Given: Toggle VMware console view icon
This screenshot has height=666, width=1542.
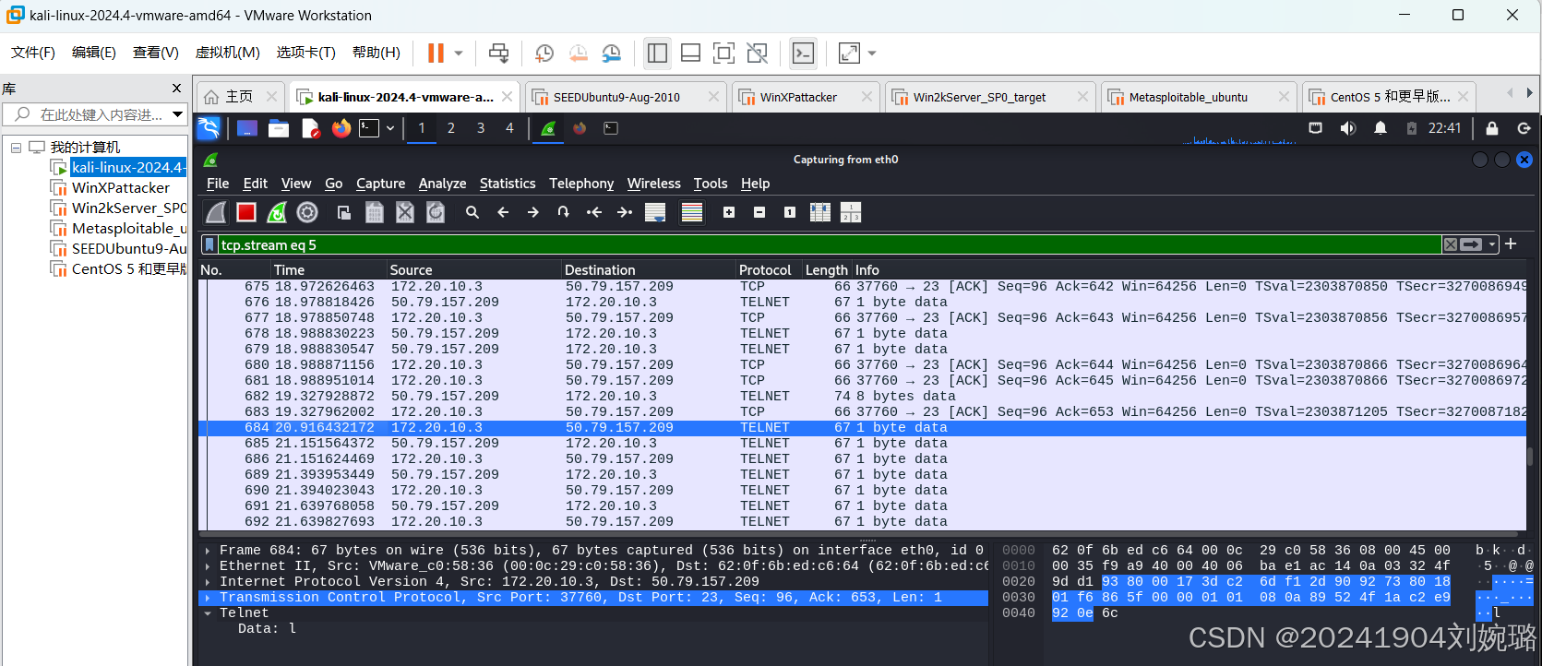Looking at the screenshot, I should pos(804,54).
